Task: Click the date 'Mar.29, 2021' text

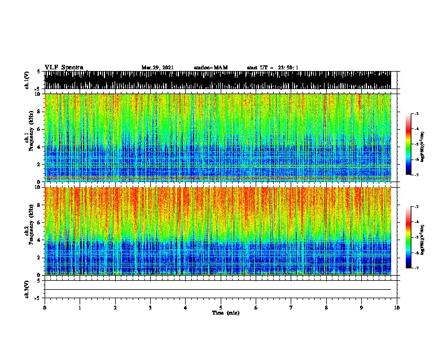Action: (x=157, y=68)
